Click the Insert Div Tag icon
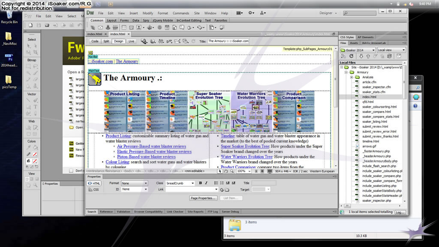The height and width of the screenshot is (247, 439). coord(131,27)
